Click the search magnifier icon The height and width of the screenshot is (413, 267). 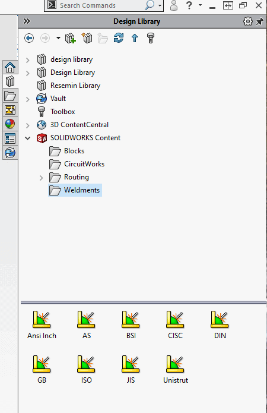(x=150, y=5)
